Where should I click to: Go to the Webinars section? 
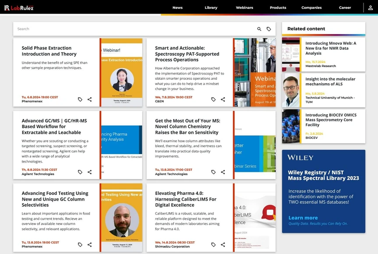(244, 8)
